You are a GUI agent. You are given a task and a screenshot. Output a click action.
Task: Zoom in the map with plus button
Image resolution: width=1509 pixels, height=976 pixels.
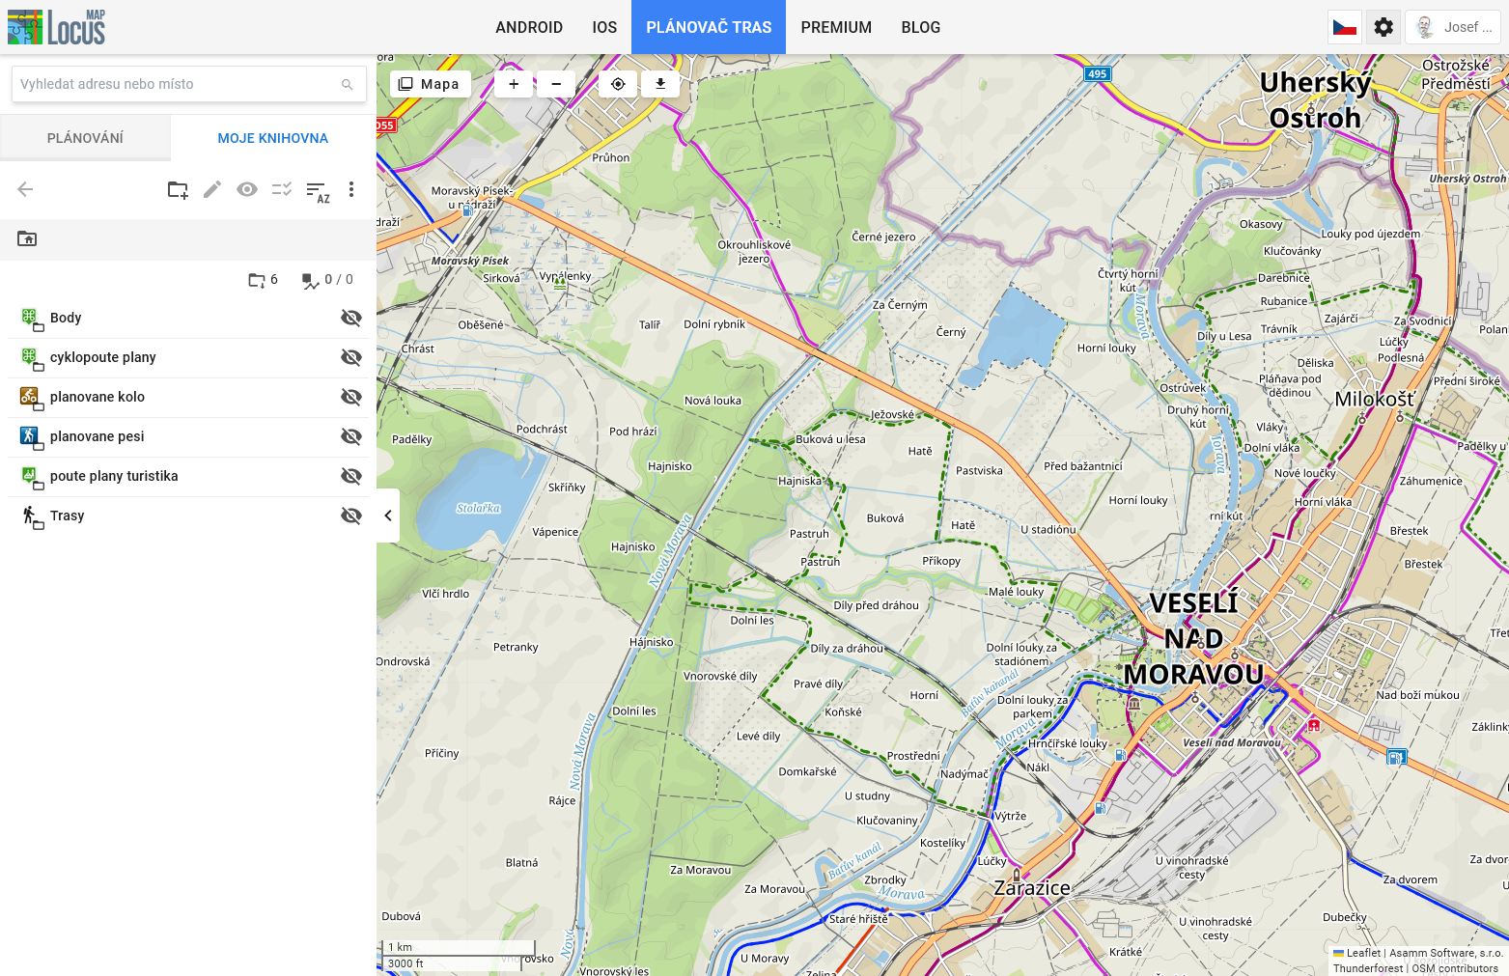[x=514, y=84]
